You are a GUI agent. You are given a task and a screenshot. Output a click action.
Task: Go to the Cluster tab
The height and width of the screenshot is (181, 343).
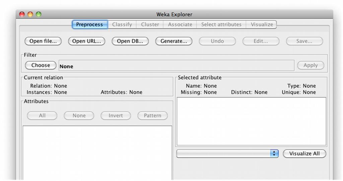coord(150,24)
